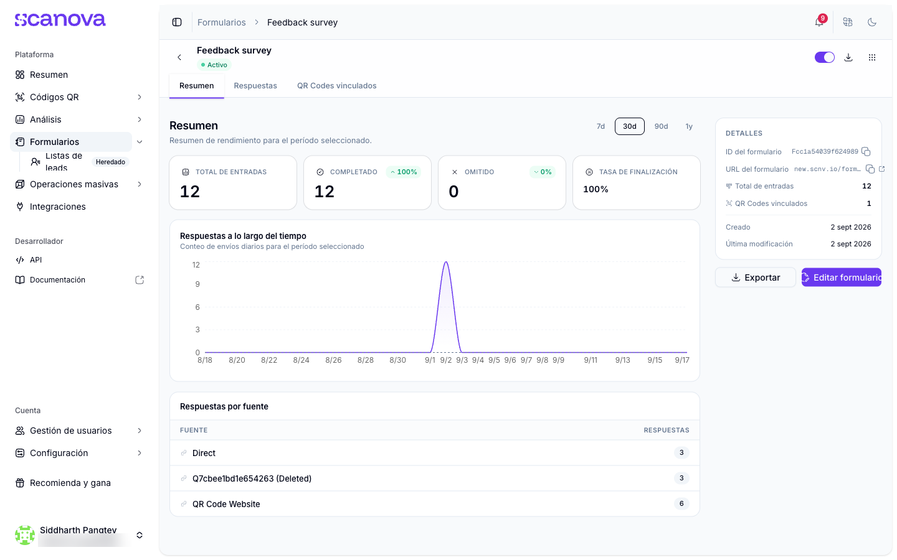Collapse sidebar using panel icon

[x=177, y=22]
